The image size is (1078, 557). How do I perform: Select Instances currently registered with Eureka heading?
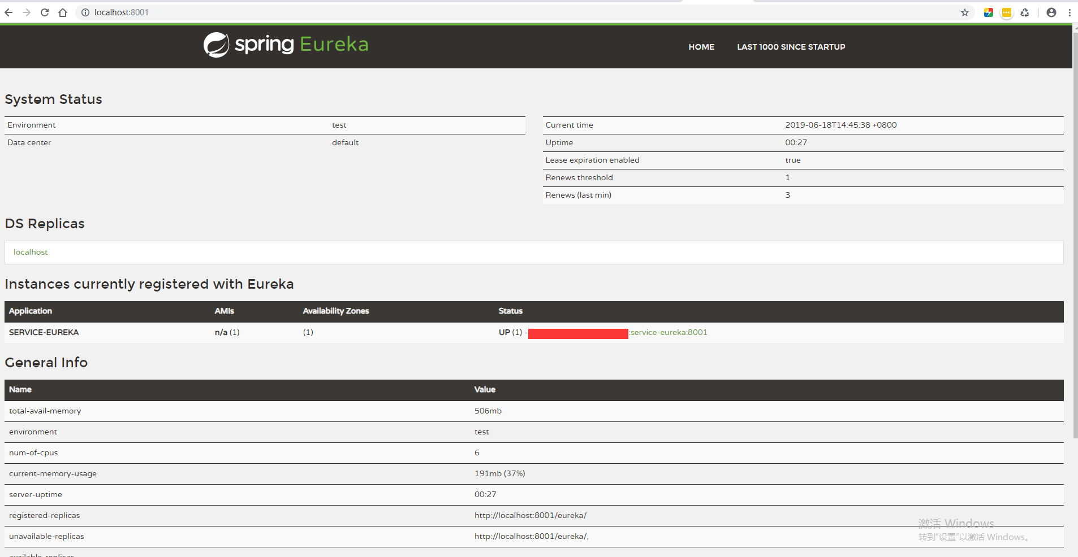(149, 284)
